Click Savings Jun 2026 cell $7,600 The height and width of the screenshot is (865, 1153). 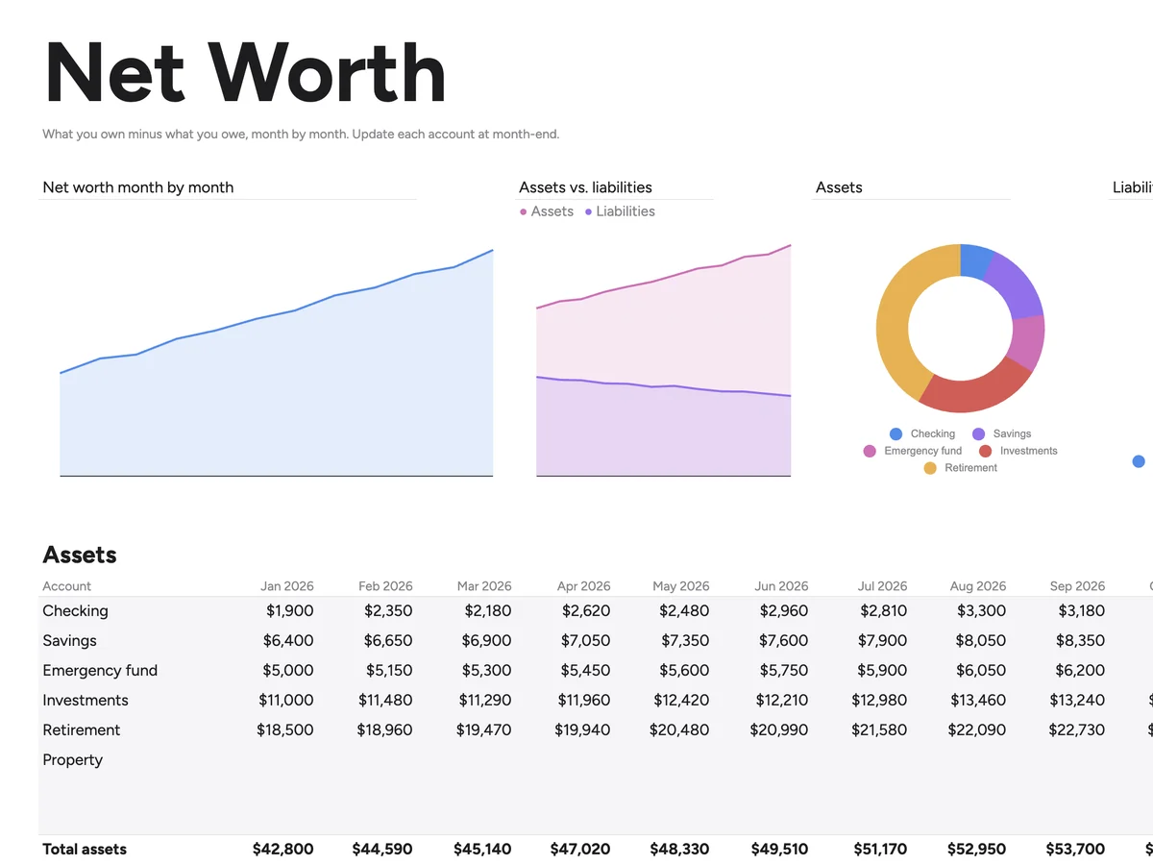pos(783,641)
